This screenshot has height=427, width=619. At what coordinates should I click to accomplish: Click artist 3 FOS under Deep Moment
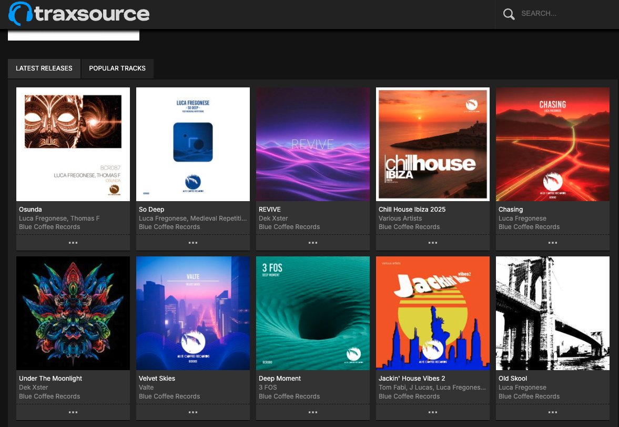(268, 388)
